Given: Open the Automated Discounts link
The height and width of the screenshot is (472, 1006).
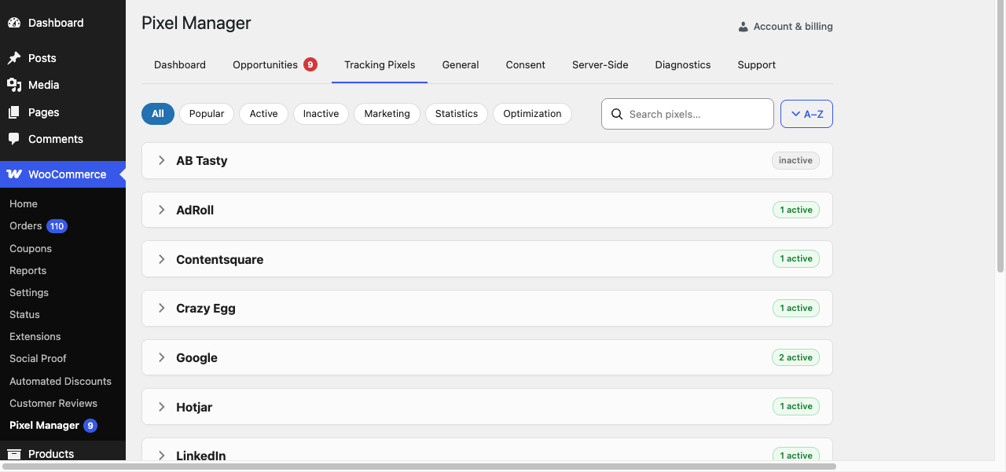Looking at the screenshot, I should [61, 381].
